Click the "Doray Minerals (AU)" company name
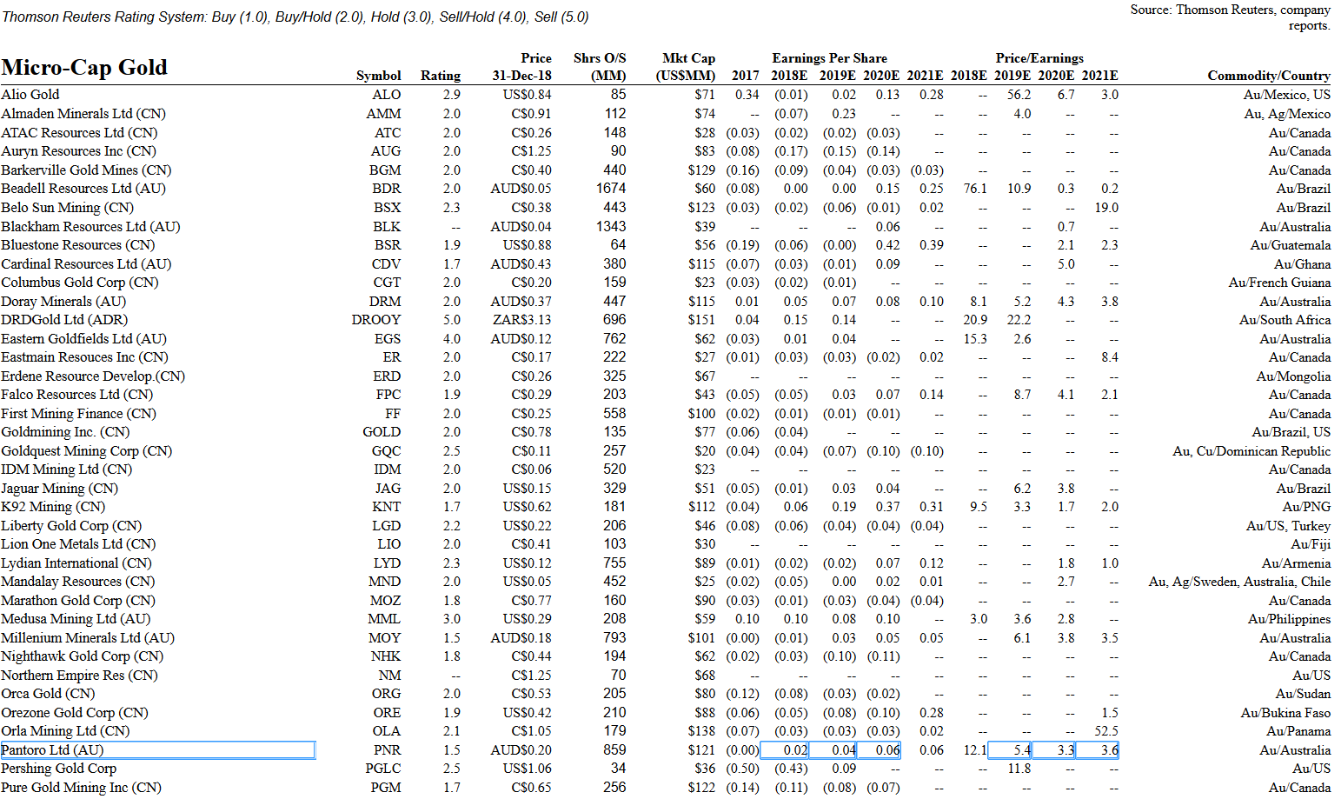Viewport: 1341px width, 799px height. pyautogui.click(x=63, y=302)
